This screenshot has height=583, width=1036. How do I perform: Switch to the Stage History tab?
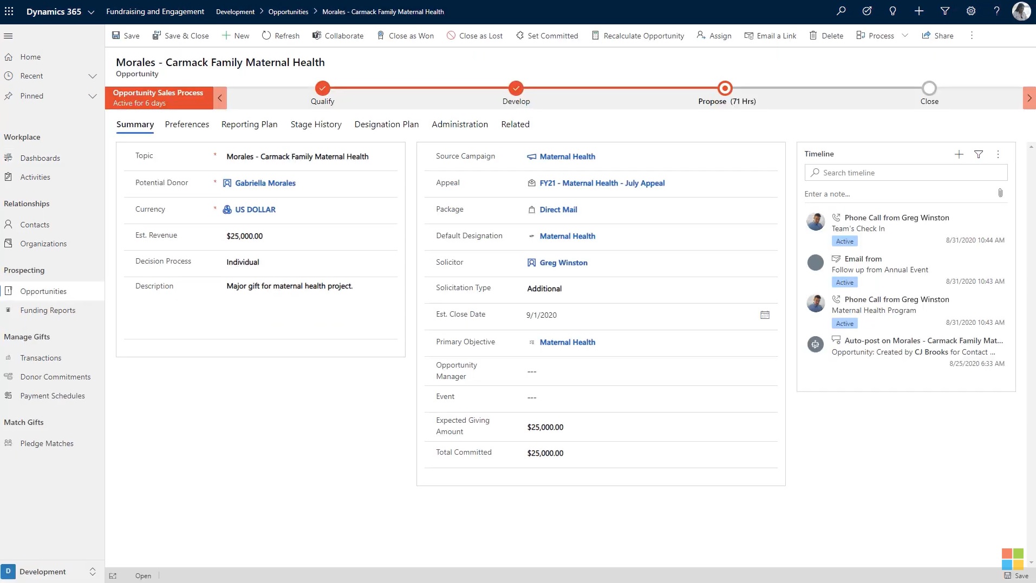tap(316, 125)
